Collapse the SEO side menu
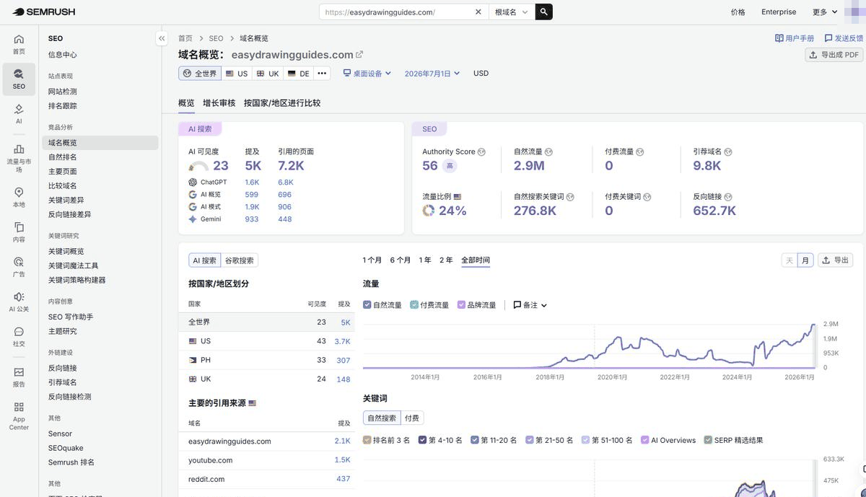The width and height of the screenshot is (866, 497). pos(162,38)
